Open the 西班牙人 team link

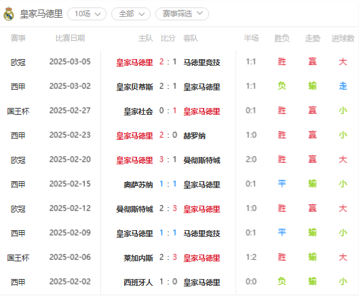click(x=138, y=282)
